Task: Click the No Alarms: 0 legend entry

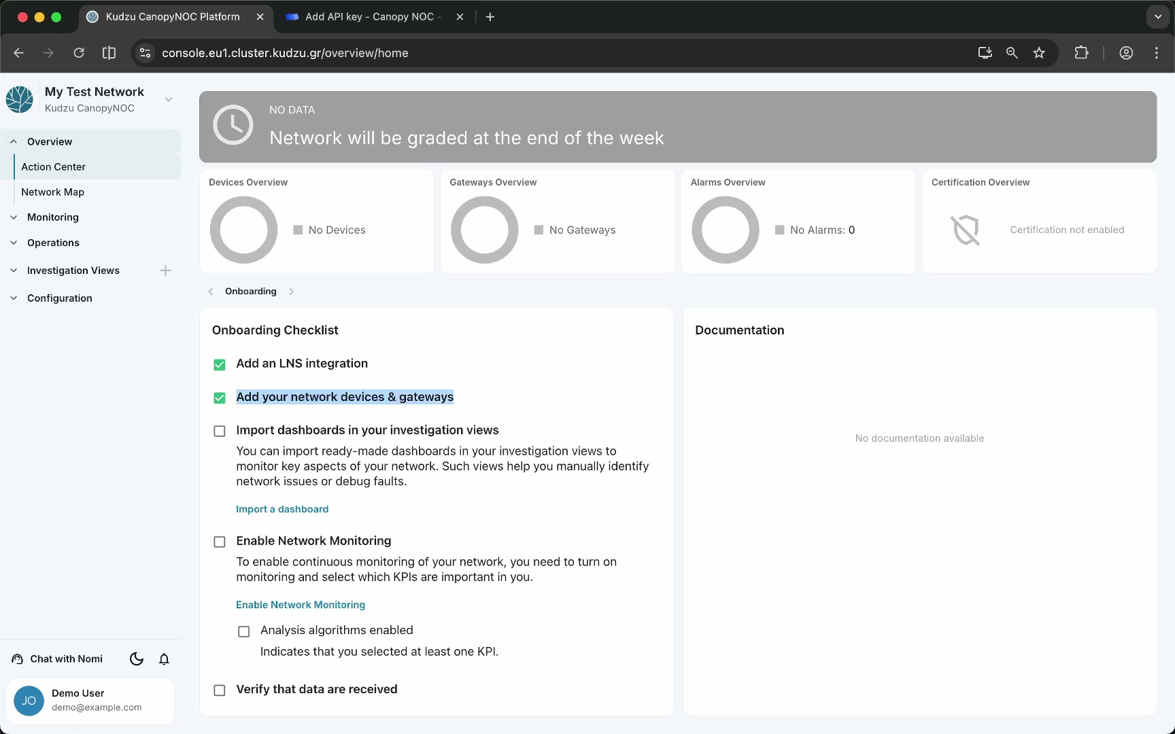Action: [x=815, y=230]
